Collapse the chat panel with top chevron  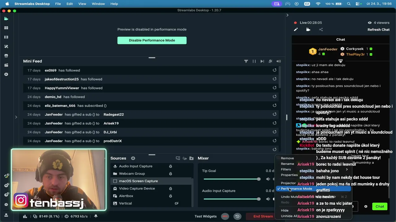[x=287, y=15]
